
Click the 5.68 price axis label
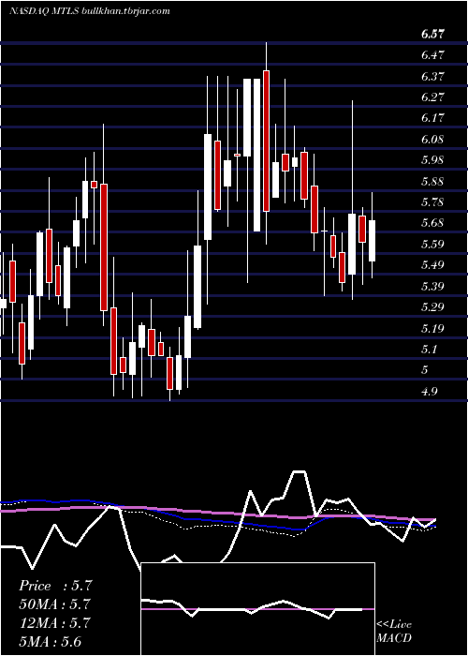point(432,223)
